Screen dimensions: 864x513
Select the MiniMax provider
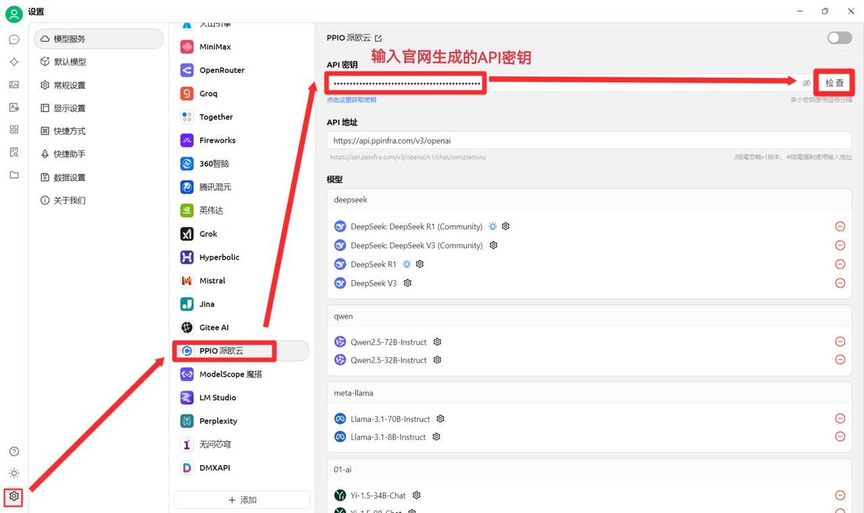pos(242,47)
